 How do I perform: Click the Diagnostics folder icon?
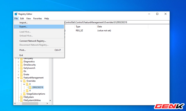coord(21,62)
